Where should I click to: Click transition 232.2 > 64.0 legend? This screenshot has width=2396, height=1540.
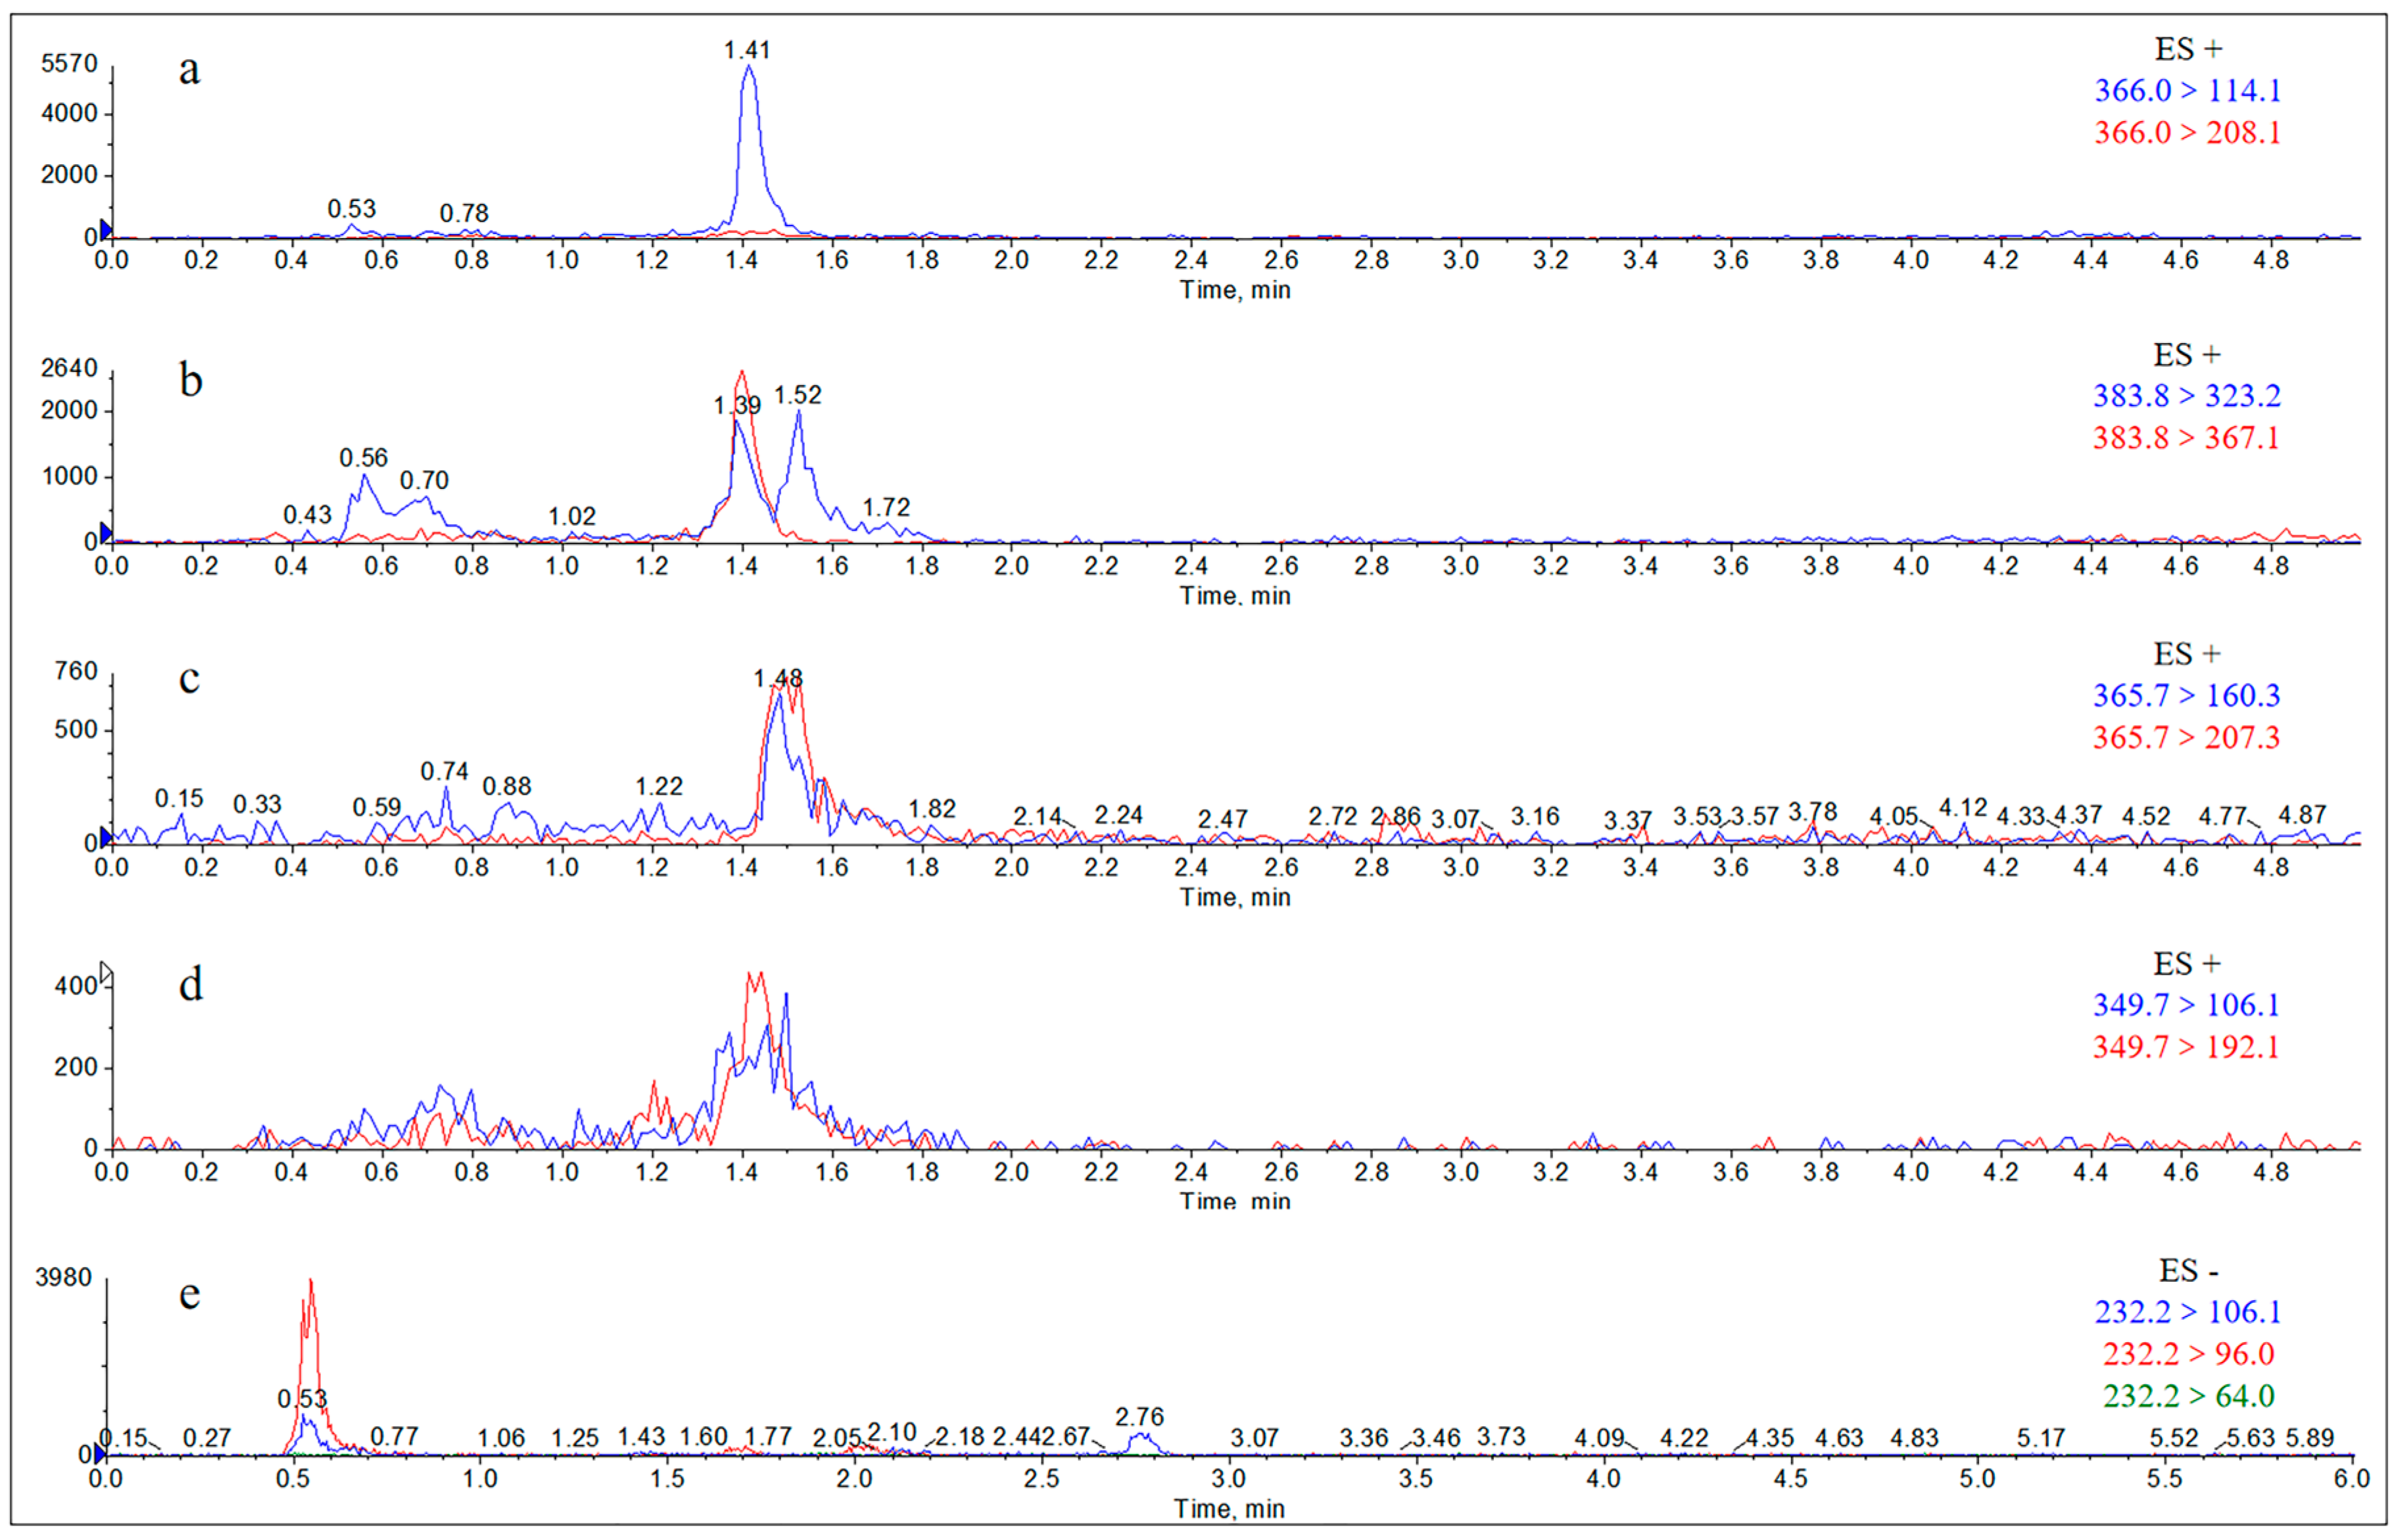[x=2189, y=1396]
